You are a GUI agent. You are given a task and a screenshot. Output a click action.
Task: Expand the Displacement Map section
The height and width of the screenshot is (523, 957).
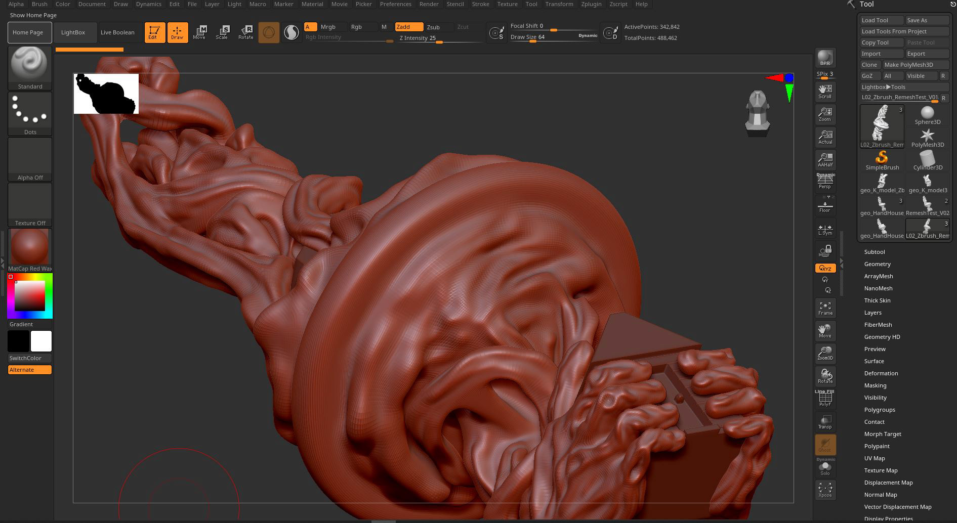click(888, 483)
